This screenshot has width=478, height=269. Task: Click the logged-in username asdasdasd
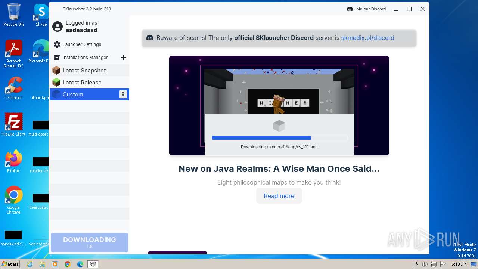[x=81, y=30]
